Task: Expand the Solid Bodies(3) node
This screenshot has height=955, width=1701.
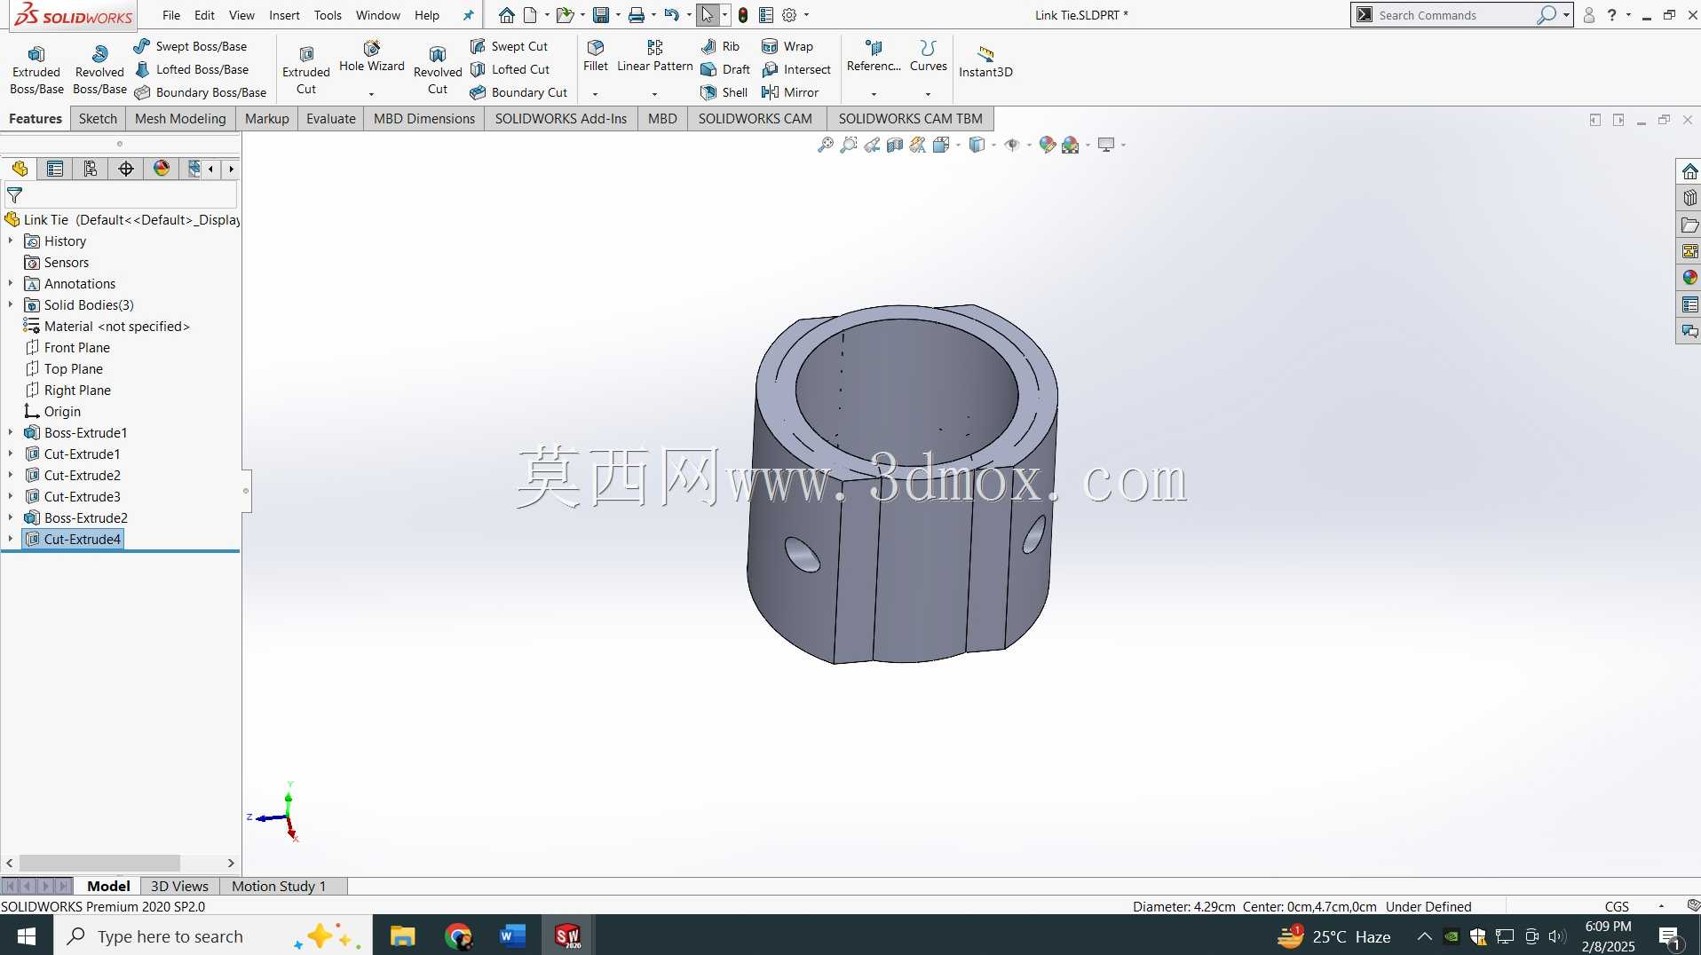Action: click(11, 305)
